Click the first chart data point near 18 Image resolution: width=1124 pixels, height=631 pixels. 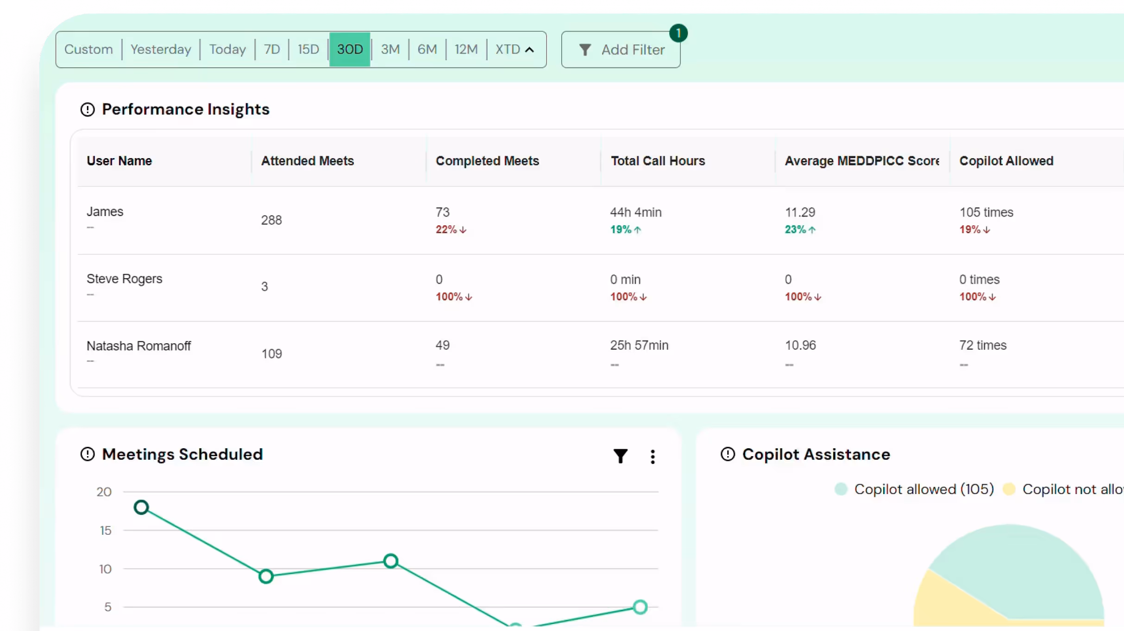[x=141, y=507]
